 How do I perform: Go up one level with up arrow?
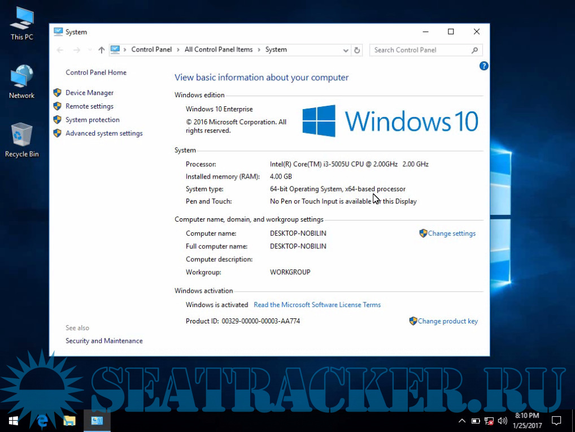[x=102, y=50]
